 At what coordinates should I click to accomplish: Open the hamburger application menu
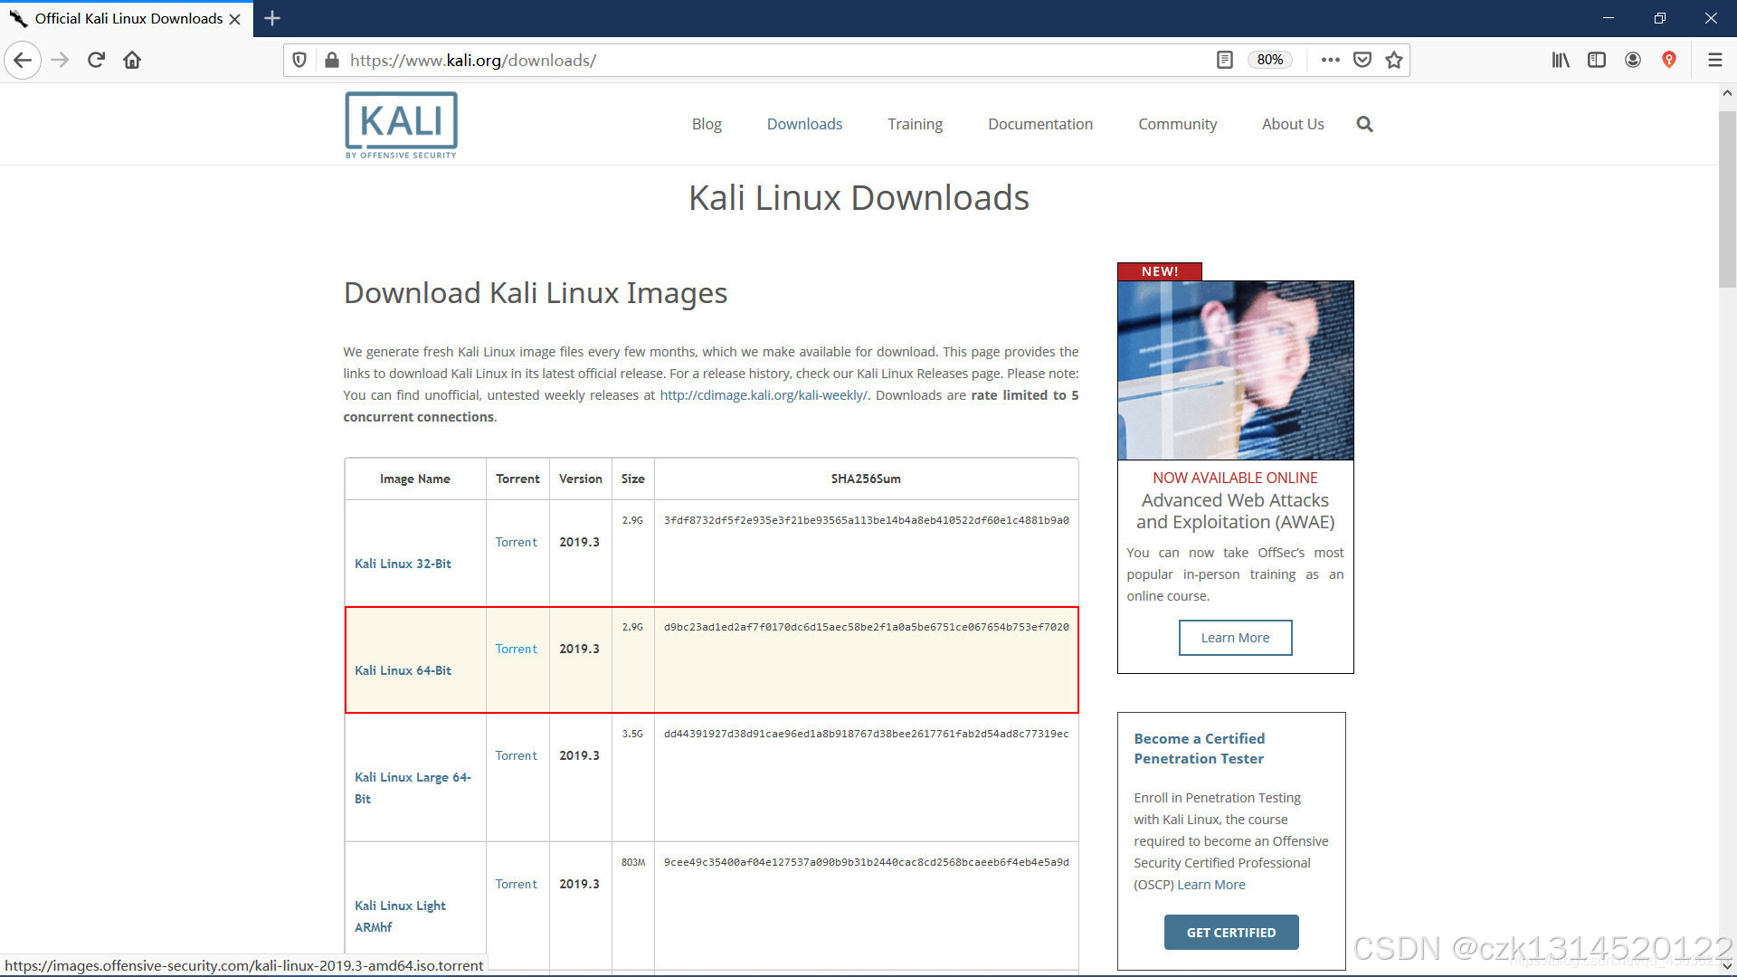[x=1715, y=60]
